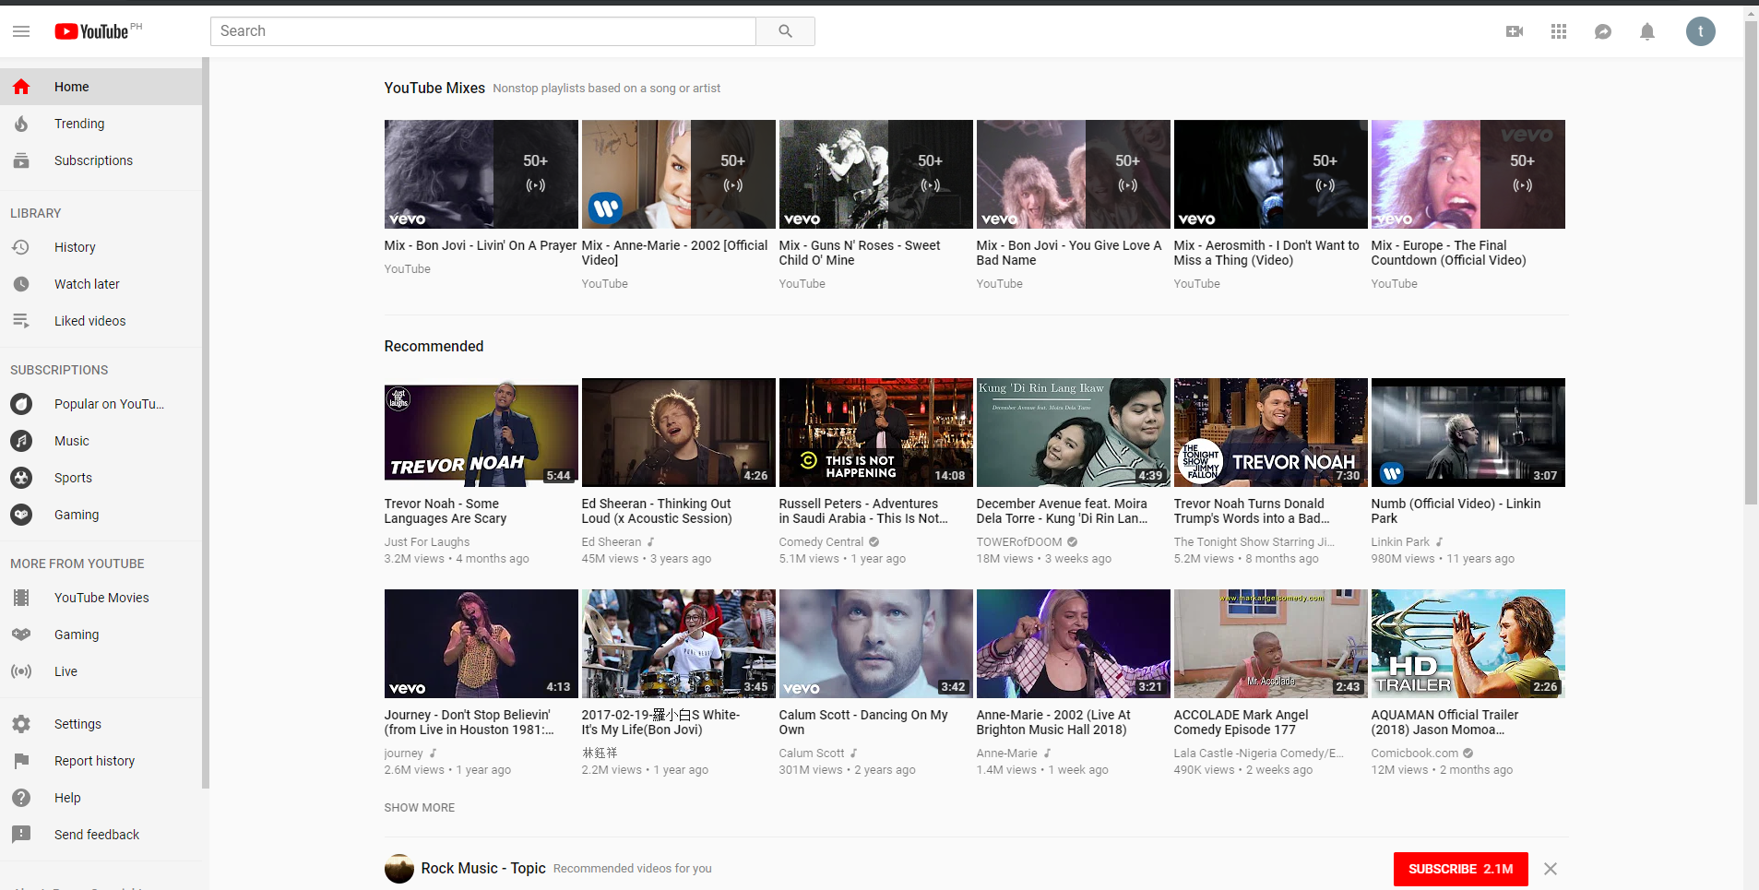Viewport: 1759px width, 890px height.
Task: Open title Trevor Noah Turns Donald Trump's Words
Action: [1252, 511]
